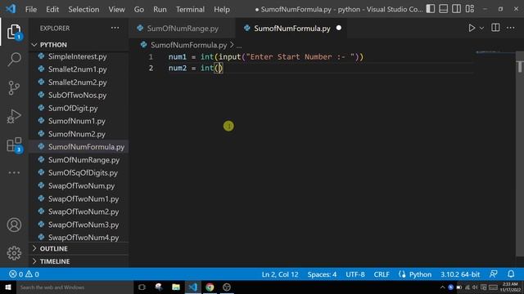This screenshot has height=294, width=524.
Task: Open SumOfDigit.py file
Action: click(x=73, y=109)
